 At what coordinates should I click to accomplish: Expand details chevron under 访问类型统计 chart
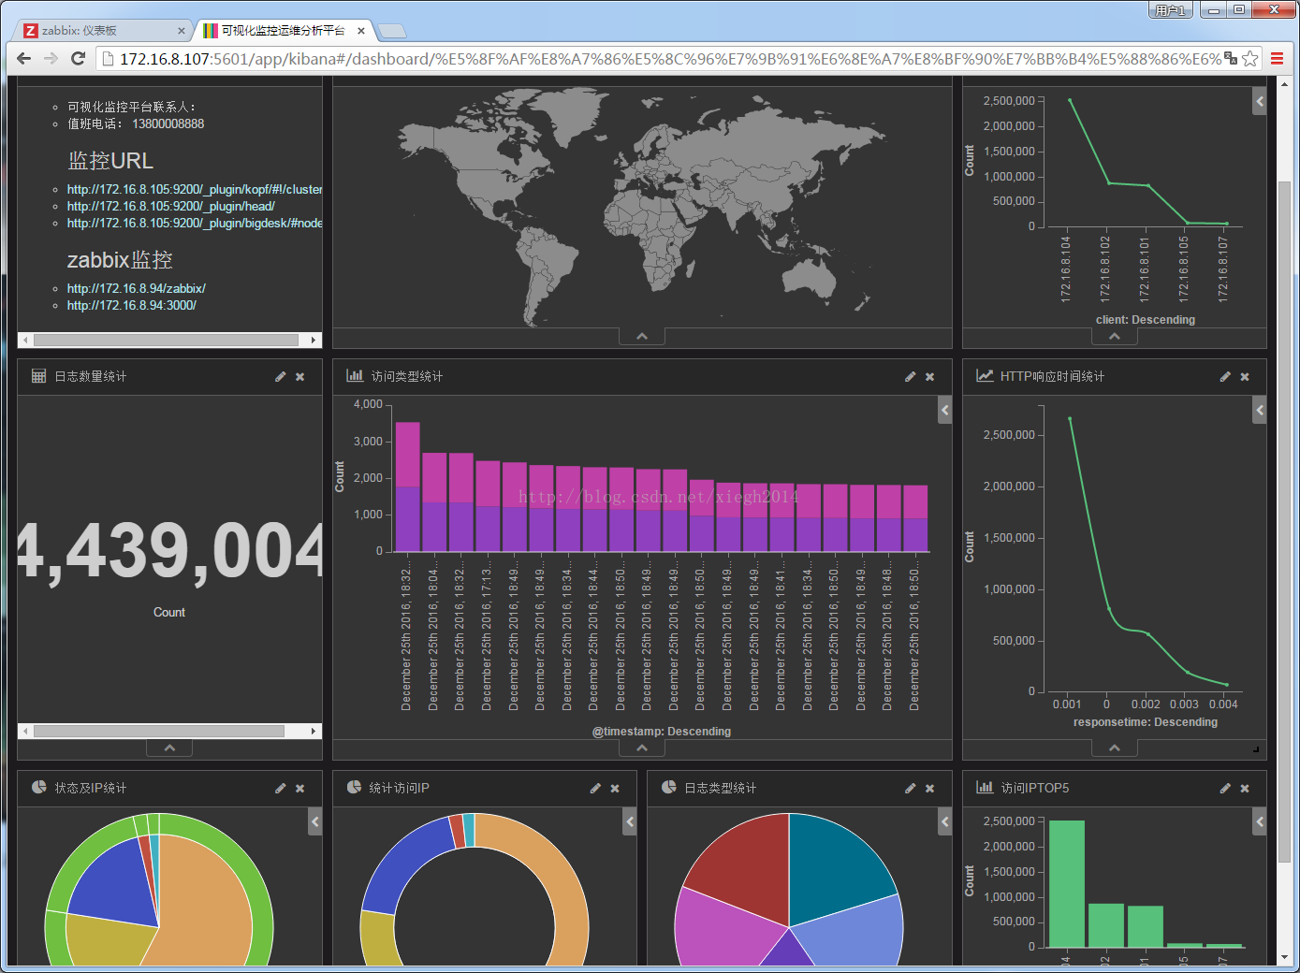point(642,748)
